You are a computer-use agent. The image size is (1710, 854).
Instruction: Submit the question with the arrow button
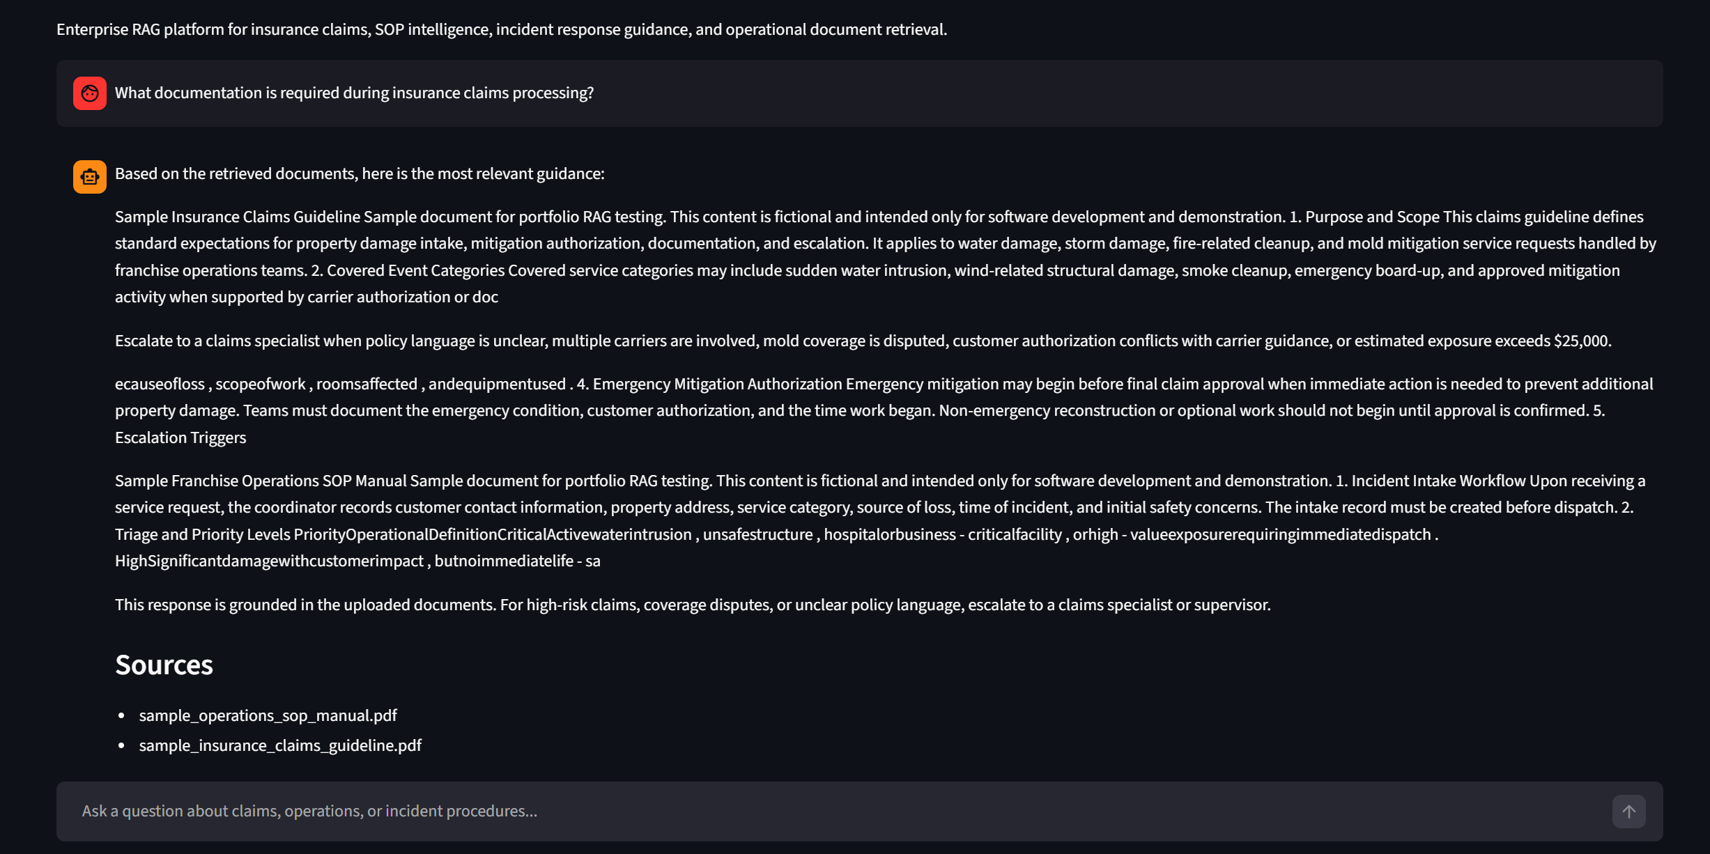pyautogui.click(x=1628, y=812)
